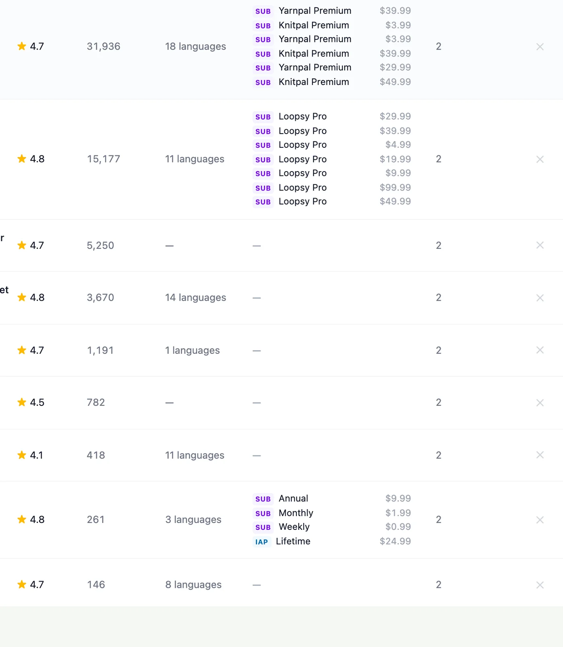Screen dimensions: 563x647
Task: Click the SUB badge next to Weekly
Action: (x=263, y=527)
